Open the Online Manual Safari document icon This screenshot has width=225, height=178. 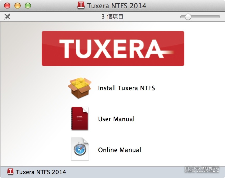80,149
